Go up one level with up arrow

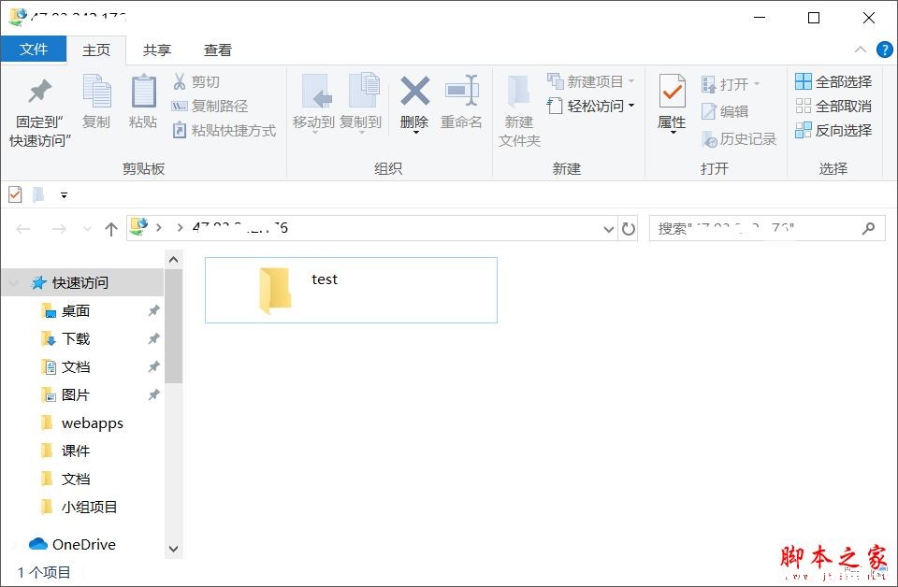click(x=111, y=229)
